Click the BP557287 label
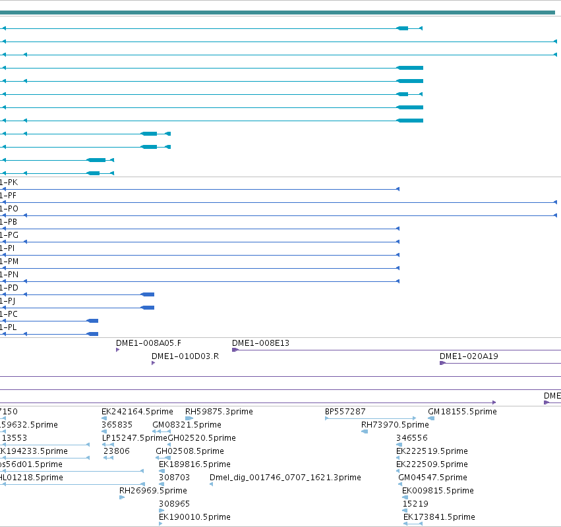The width and height of the screenshot is (561, 527). tap(345, 412)
